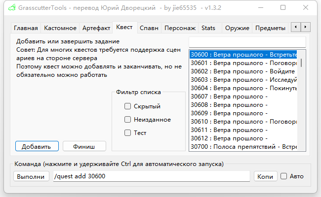321x197 pixels.
Task: Click the Финиш button
Action: (84, 146)
